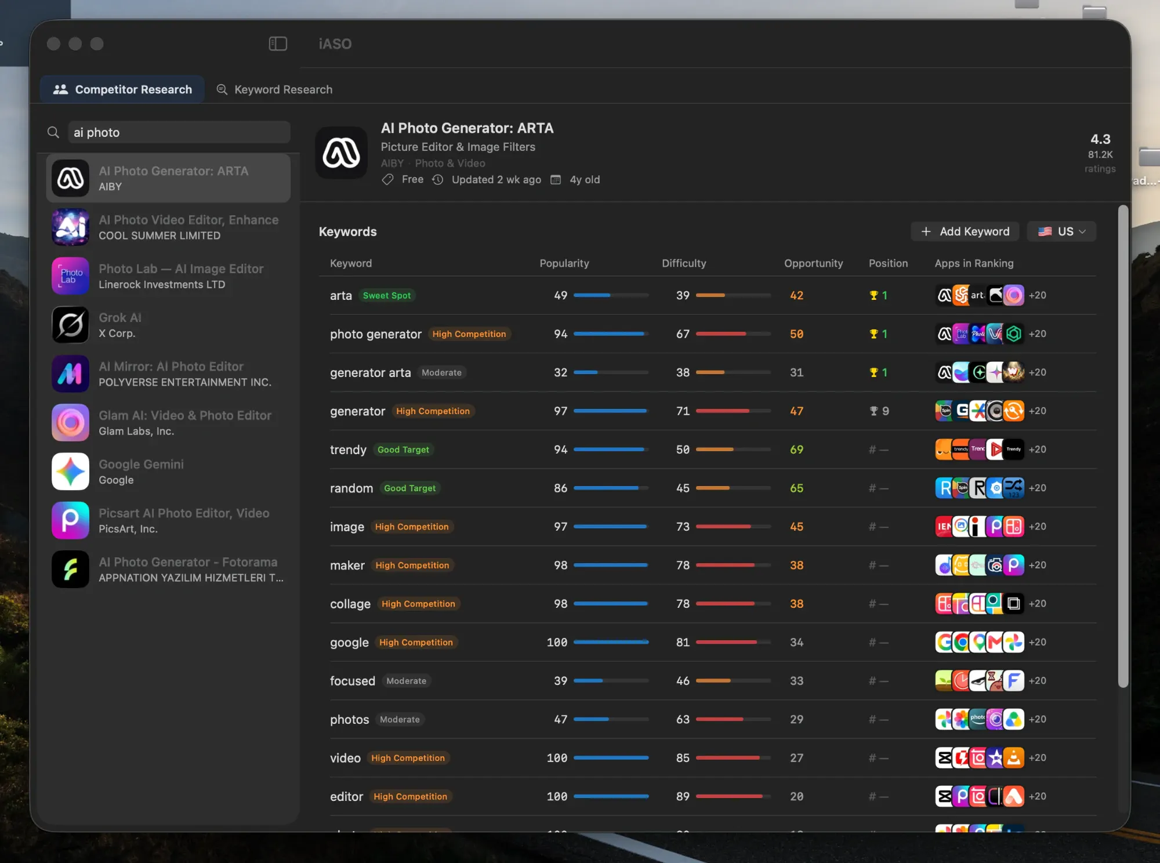This screenshot has width=1160, height=863.
Task: Click first ranking app icon in trendy row
Action: [945, 449]
